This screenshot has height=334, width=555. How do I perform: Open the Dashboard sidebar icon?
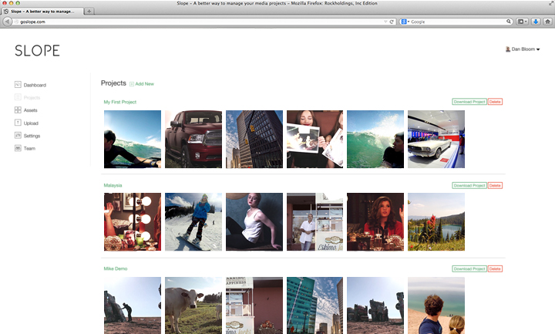[18, 85]
